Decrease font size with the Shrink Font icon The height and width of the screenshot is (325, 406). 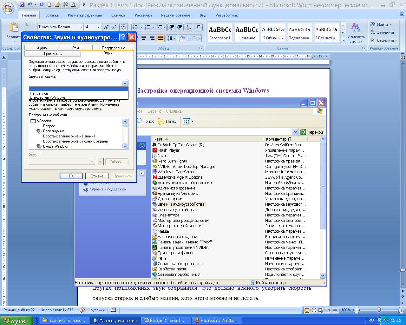(114, 27)
